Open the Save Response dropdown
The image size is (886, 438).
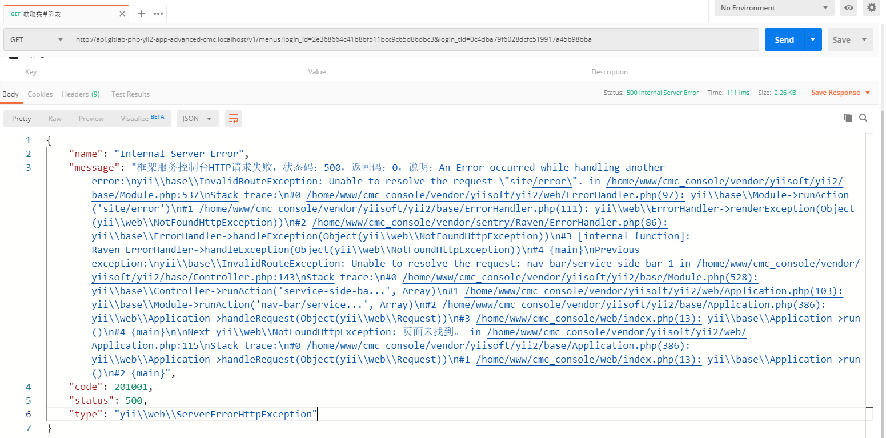(x=840, y=93)
